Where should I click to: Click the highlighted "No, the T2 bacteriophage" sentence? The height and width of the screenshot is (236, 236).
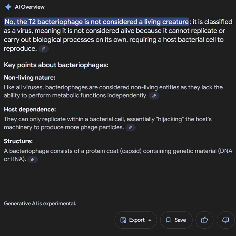click(96, 22)
